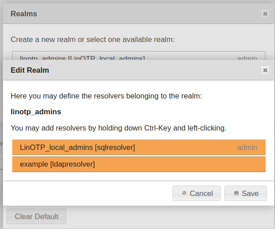275x229 pixels.
Task: Click the Cancel button label text
Action: [x=201, y=193]
